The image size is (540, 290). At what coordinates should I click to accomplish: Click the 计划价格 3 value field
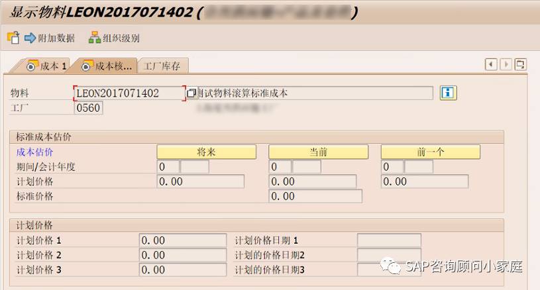point(183,270)
